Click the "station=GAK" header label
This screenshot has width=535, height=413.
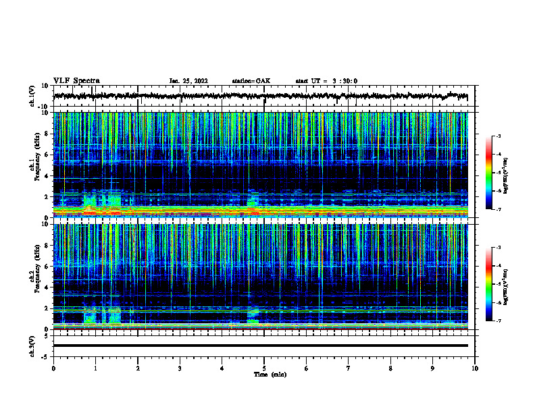tap(251, 81)
